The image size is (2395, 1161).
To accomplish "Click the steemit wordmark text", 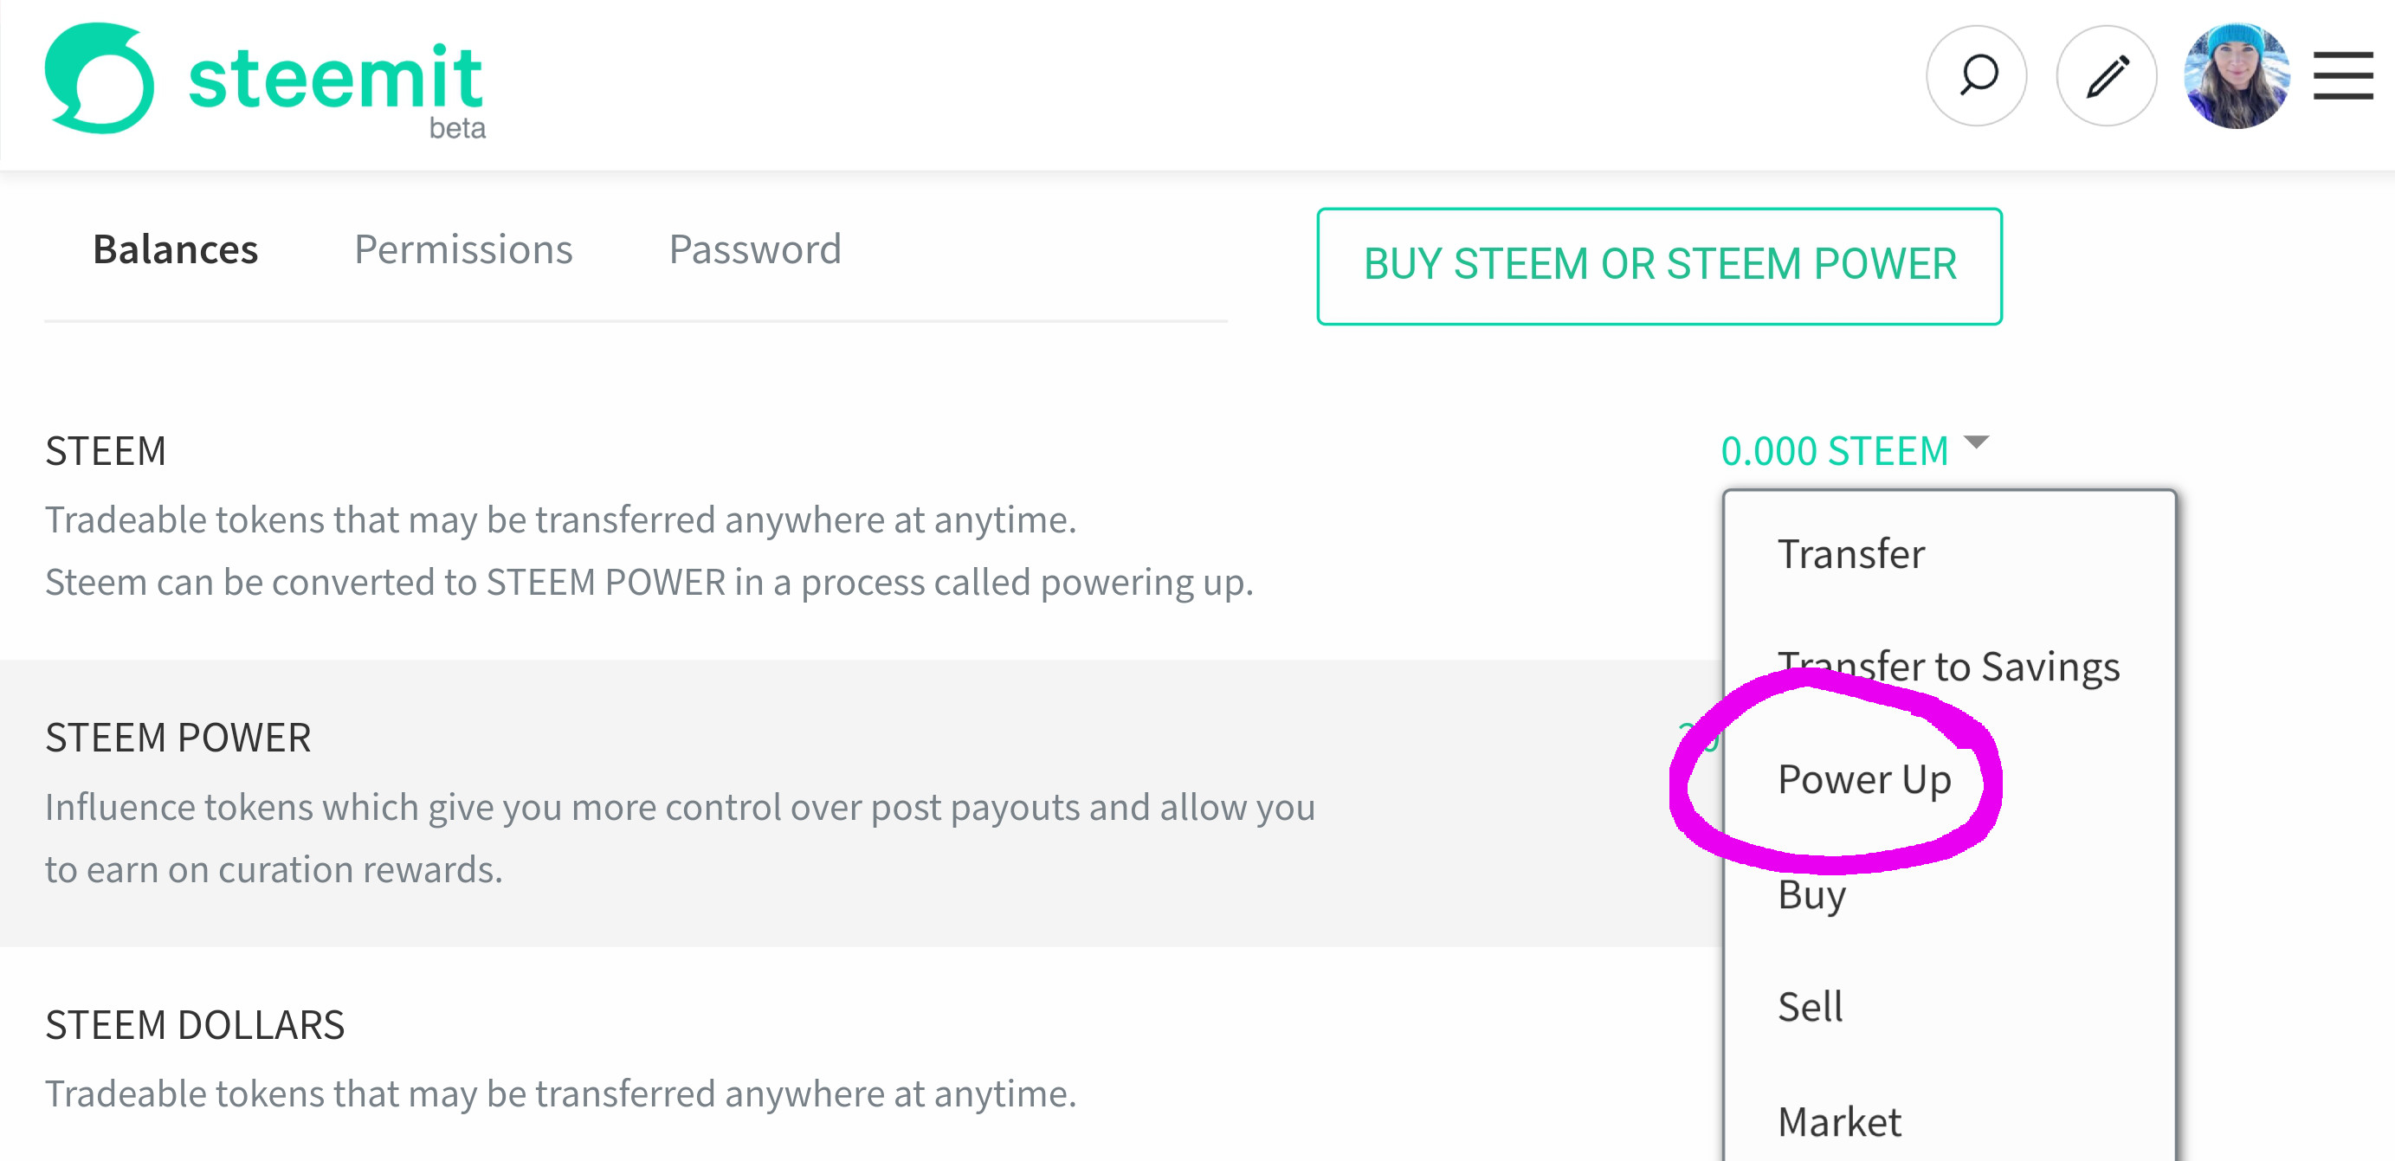I will [335, 78].
